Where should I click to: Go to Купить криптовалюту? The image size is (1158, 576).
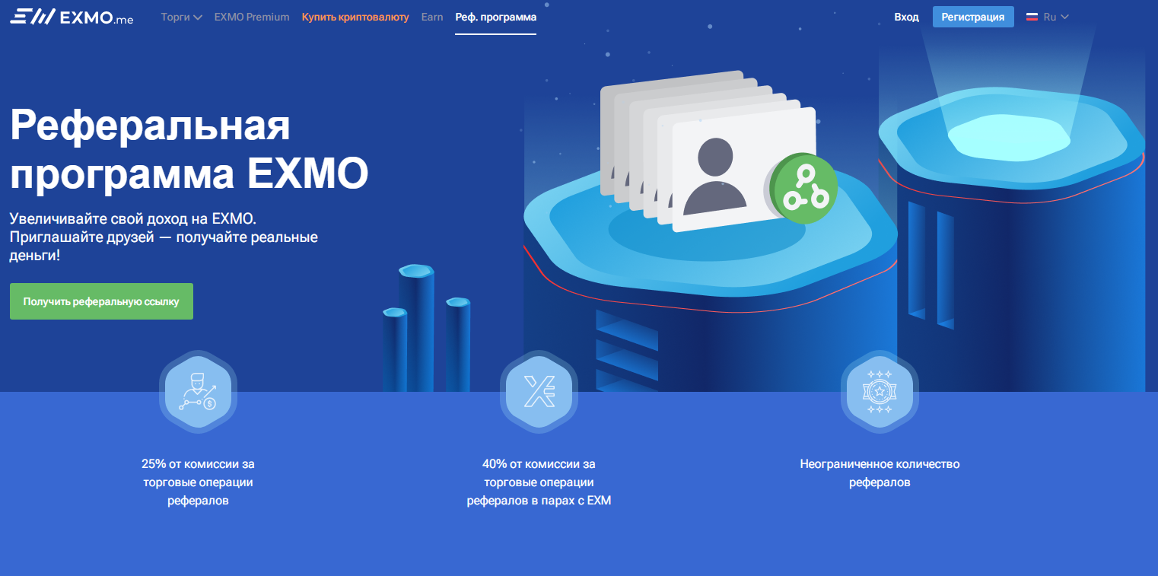point(355,17)
